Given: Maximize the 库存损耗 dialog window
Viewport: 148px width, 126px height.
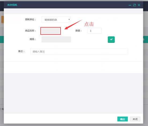Looking at the screenshot, I should tap(134, 5).
